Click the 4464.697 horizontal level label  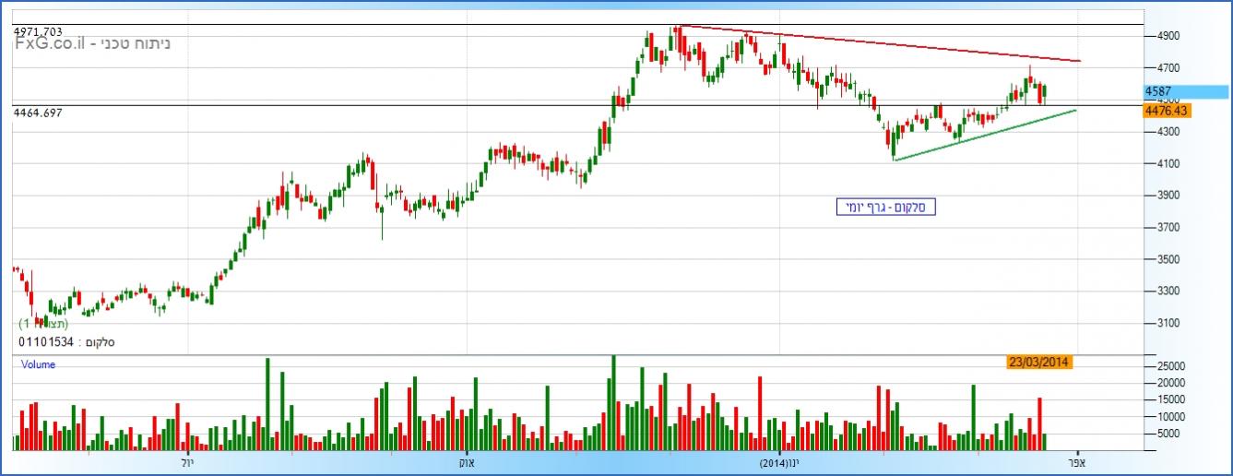tap(39, 113)
